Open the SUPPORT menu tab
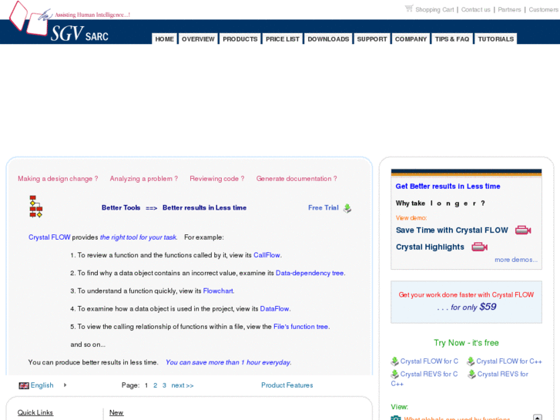The width and height of the screenshot is (560, 420). pyautogui.click(x=372, y=39)
